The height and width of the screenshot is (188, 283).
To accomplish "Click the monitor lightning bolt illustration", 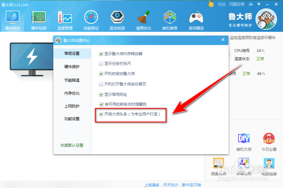I will pos(32,60).
